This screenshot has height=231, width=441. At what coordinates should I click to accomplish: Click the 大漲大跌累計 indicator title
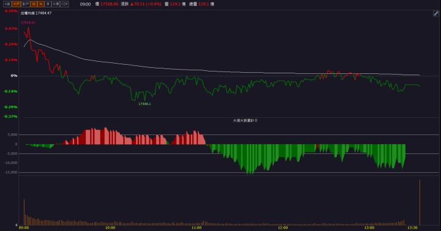coord(245,120)
